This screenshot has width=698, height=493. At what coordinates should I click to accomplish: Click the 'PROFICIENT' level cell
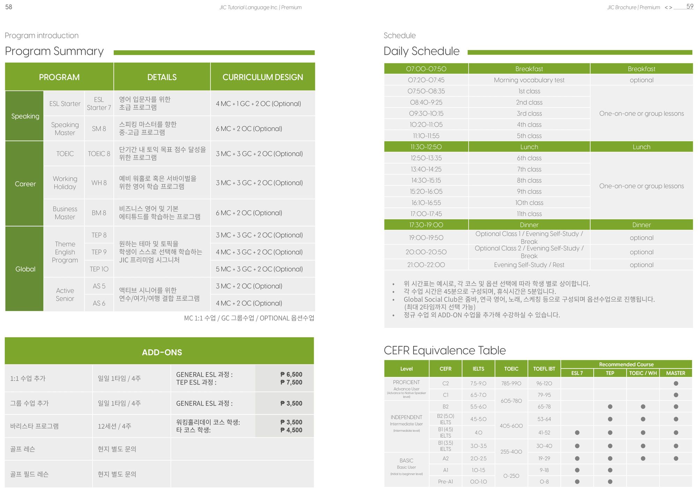coord(406,389)
